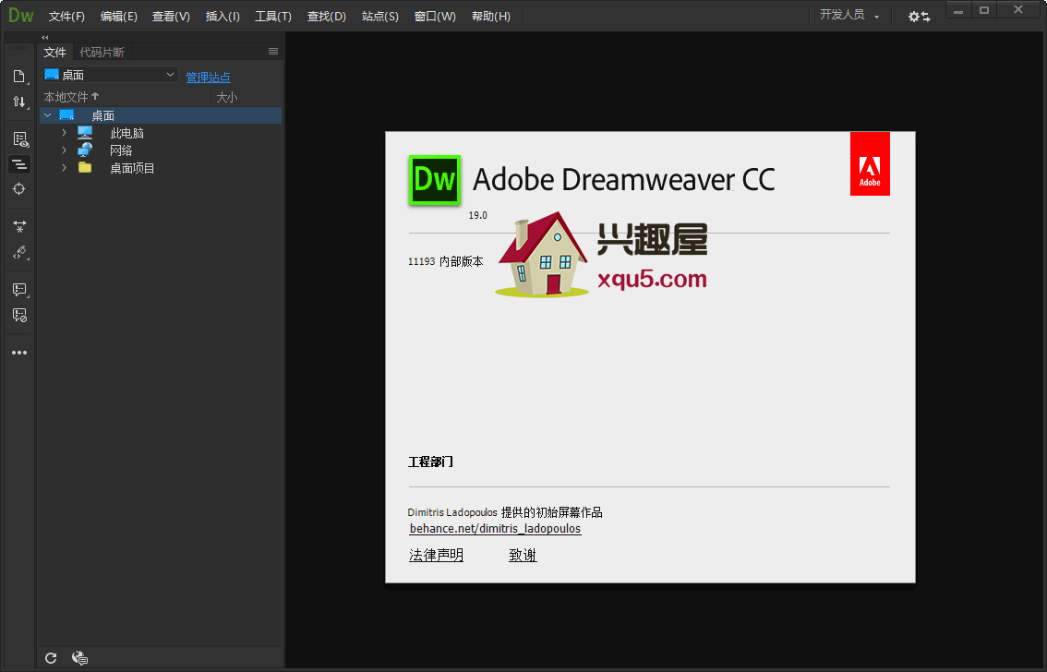The image size is (1047, 672).
Task: Open the 站点(S) menu
Action: pyautogui.click(x=380, y=17)
